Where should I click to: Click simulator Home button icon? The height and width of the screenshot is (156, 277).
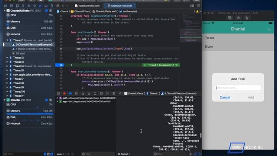point(238,18)
